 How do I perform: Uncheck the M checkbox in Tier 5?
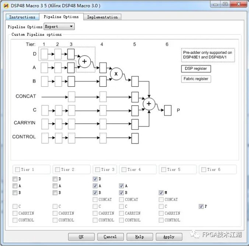tap(161, 193)
